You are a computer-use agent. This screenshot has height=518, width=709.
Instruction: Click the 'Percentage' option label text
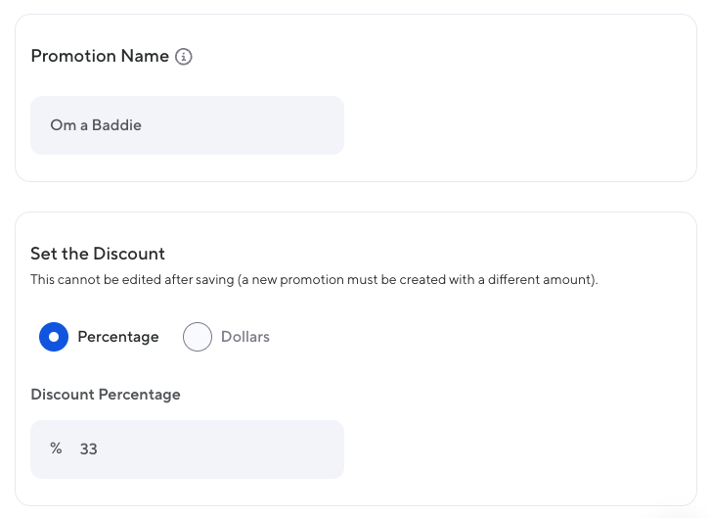point(118,337)
